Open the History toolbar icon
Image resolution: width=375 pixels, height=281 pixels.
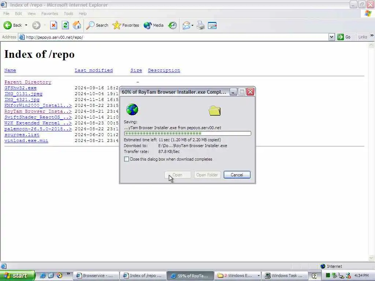pos(172,25)
